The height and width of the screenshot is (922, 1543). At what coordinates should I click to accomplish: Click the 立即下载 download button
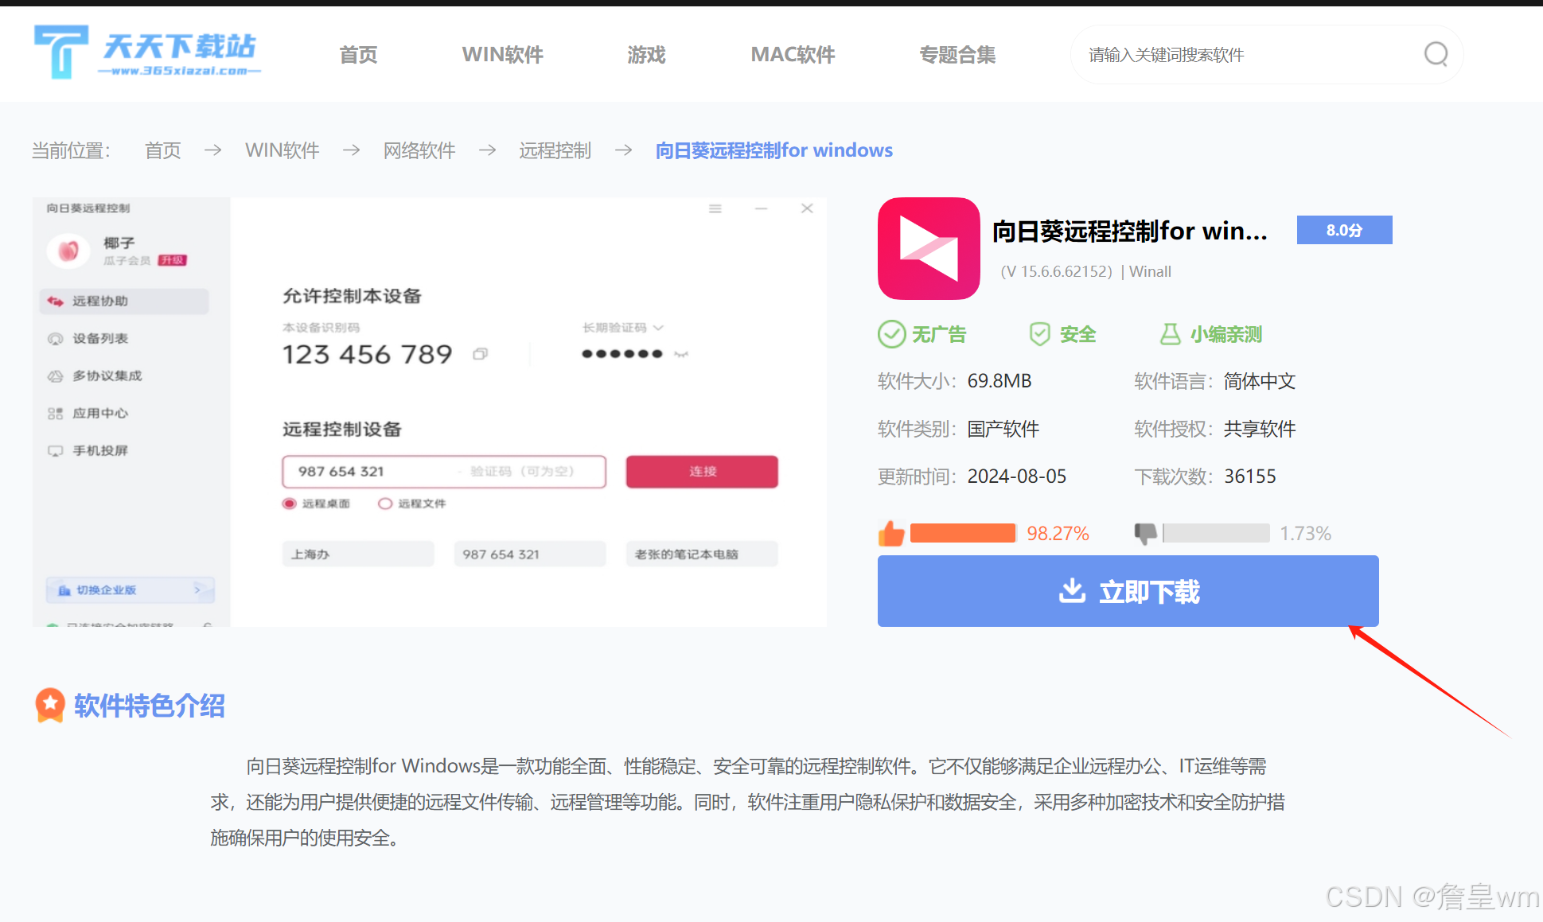point(1128,591)
